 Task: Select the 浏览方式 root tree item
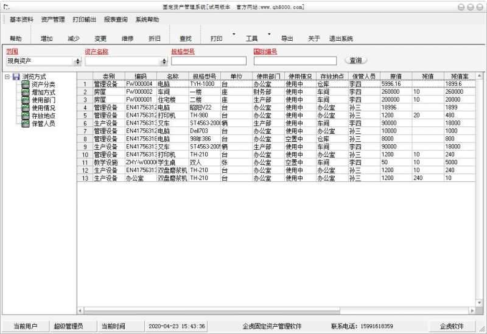(34, 77)
